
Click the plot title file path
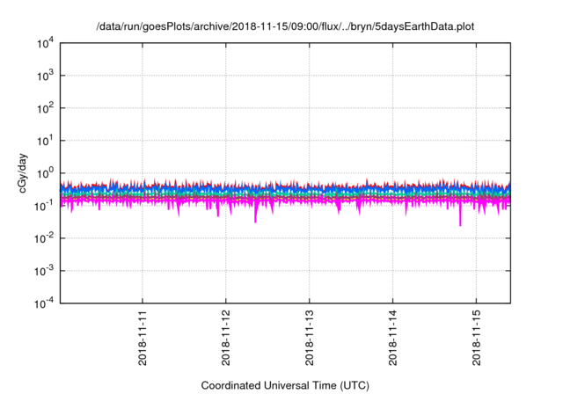[285, 26]
